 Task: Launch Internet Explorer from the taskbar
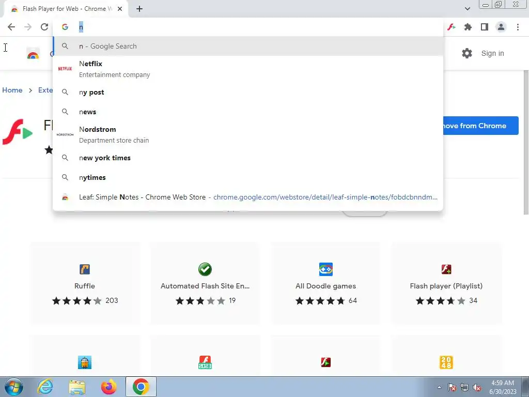(45, 387)
